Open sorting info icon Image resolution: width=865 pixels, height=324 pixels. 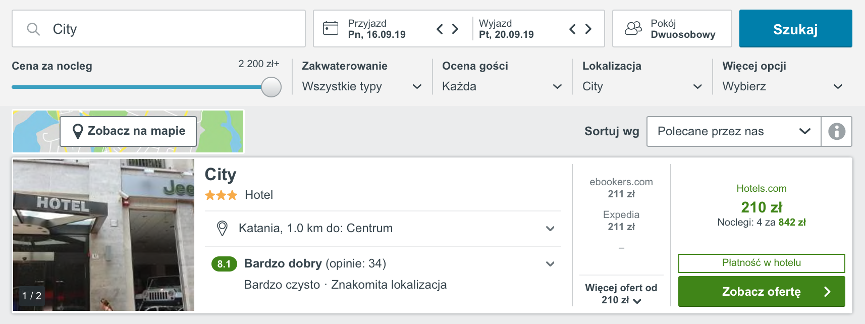click(837, 132)
